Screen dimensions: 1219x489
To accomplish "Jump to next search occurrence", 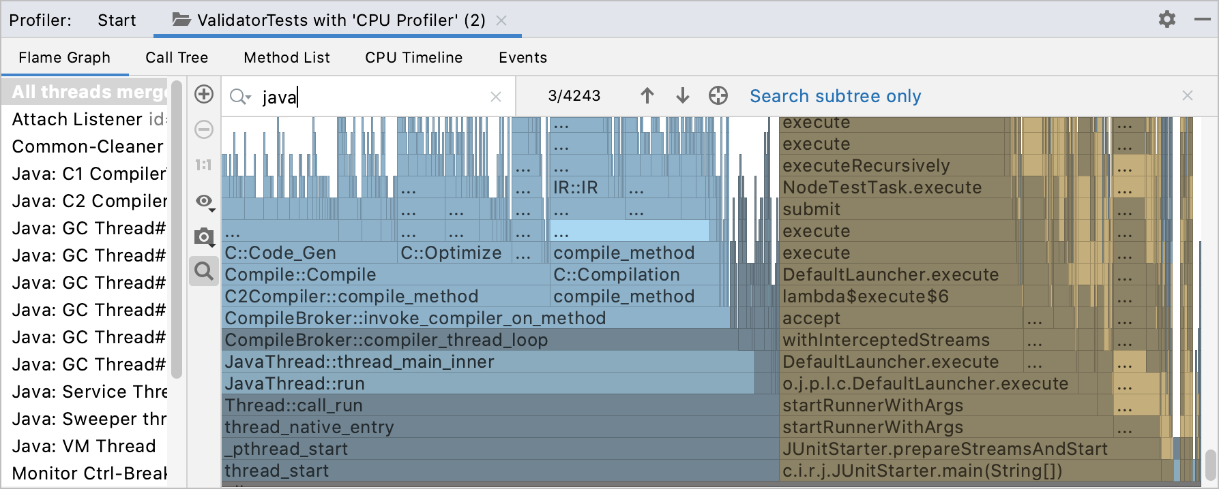I will pyautogui.click(x=682, y=95).
